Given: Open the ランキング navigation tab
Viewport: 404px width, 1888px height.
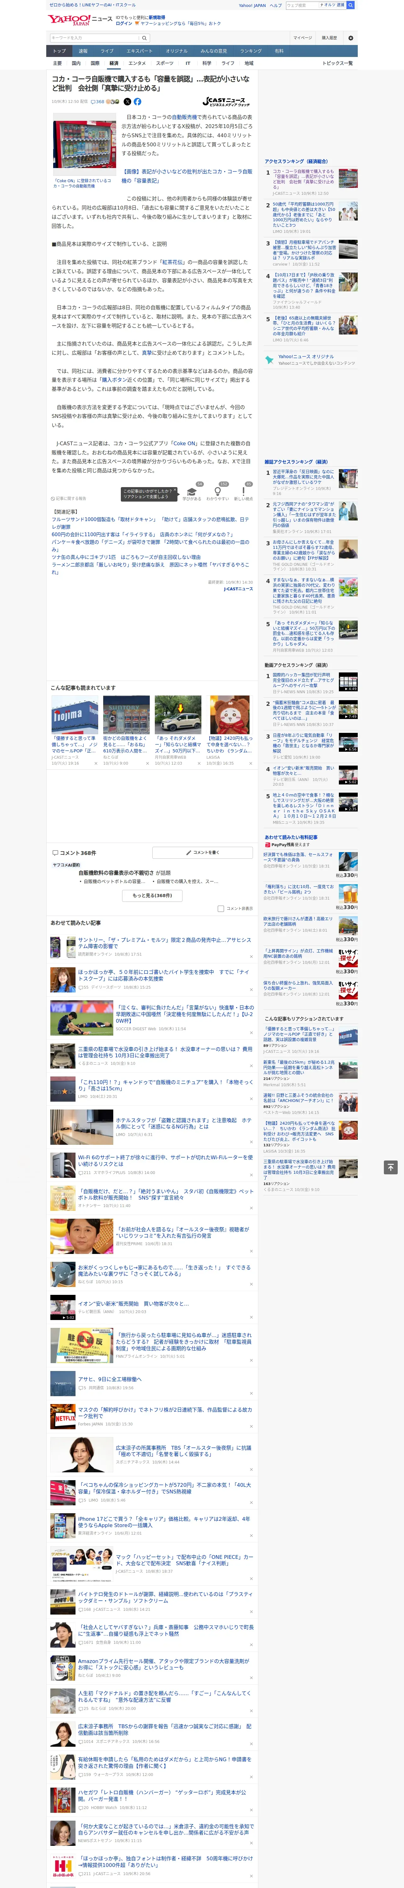Looking at the screenshot, I should tap(251, 51).
